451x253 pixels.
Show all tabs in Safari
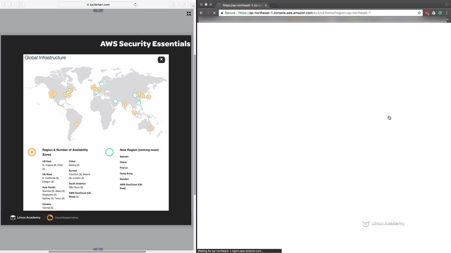184,5
